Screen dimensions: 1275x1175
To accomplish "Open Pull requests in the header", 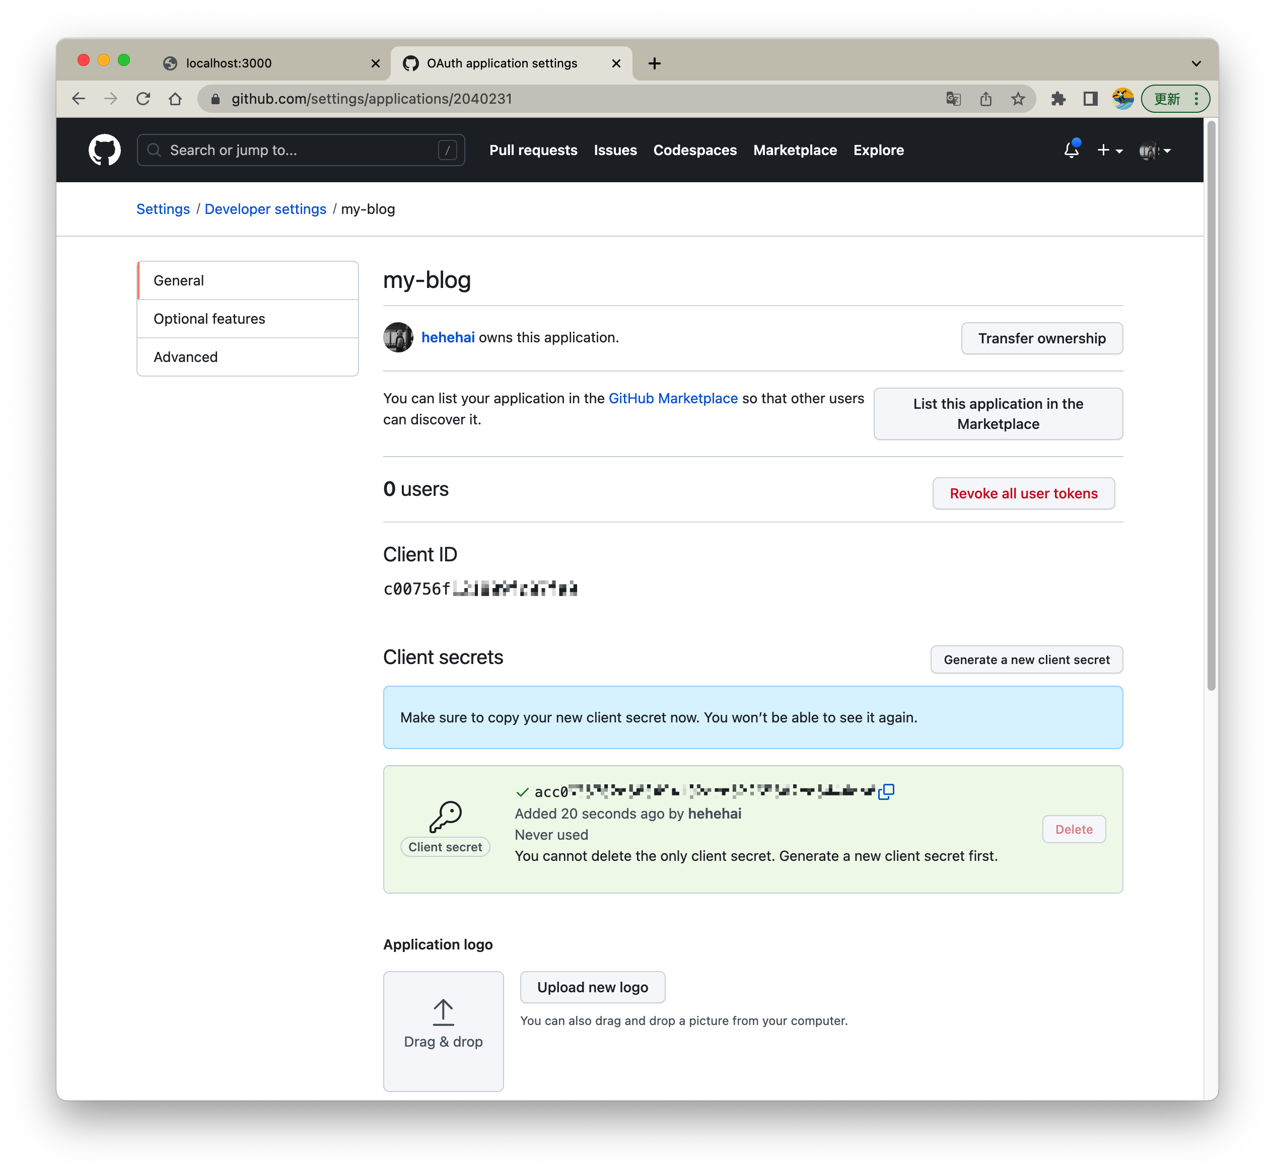I will tap(534, 150).
